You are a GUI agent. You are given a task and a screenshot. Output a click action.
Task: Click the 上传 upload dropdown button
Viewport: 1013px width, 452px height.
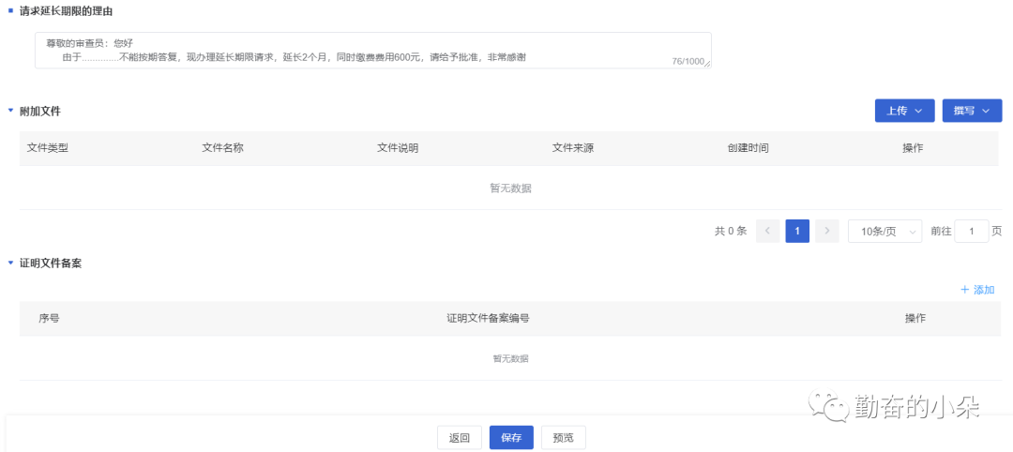[x=904, y=111]
